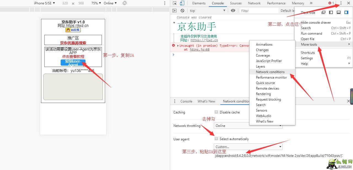Image resolution: width=353 pixels, height=170 pixels.
Task: Open the iPhone 5/SE device dropdown
Action: [x=44, y=3]
